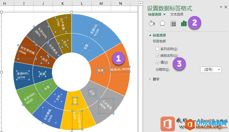Select the inner ring 吉利 label
The height and width of the screenshot is (132, 229).
(x=58, y=98)
